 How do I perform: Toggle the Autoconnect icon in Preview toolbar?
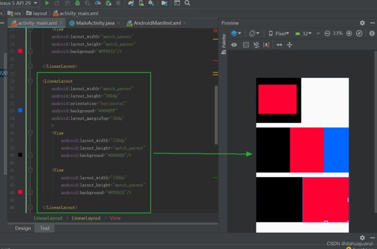click(x=256, y=45)
